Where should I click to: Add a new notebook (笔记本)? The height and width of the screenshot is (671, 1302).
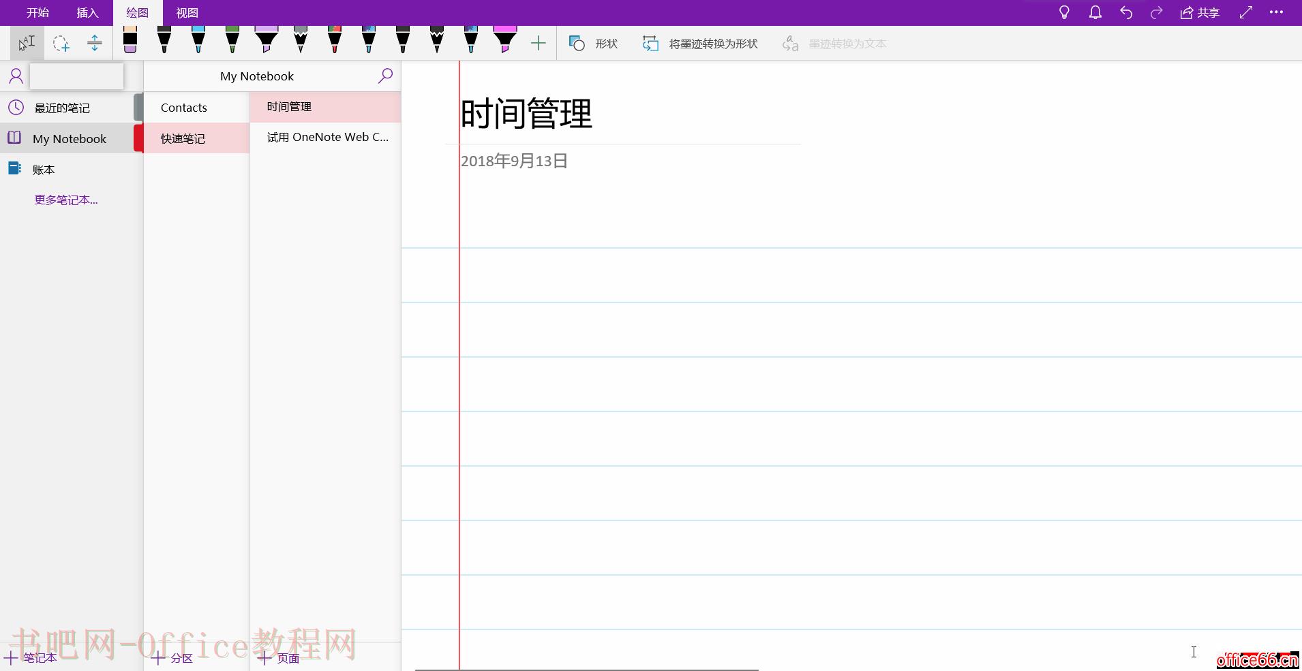pos(31,657)
